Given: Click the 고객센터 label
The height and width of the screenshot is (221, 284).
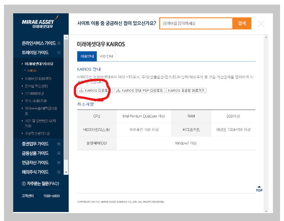Looking at the screenshot, I should pyautogui.click(x=28, y=196).
